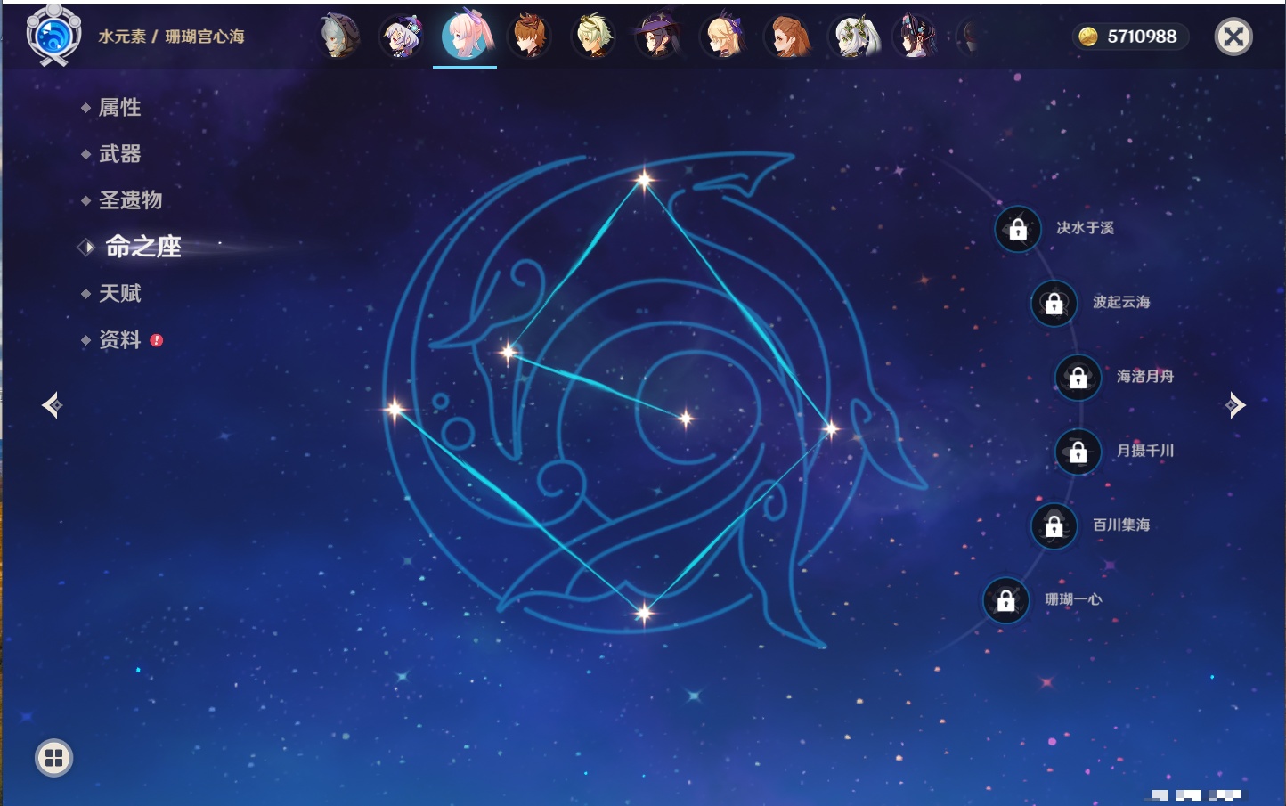Click the Hydro element emblem icon
Viewport: 1286px width, 806px height.
[x=53, y=36]
